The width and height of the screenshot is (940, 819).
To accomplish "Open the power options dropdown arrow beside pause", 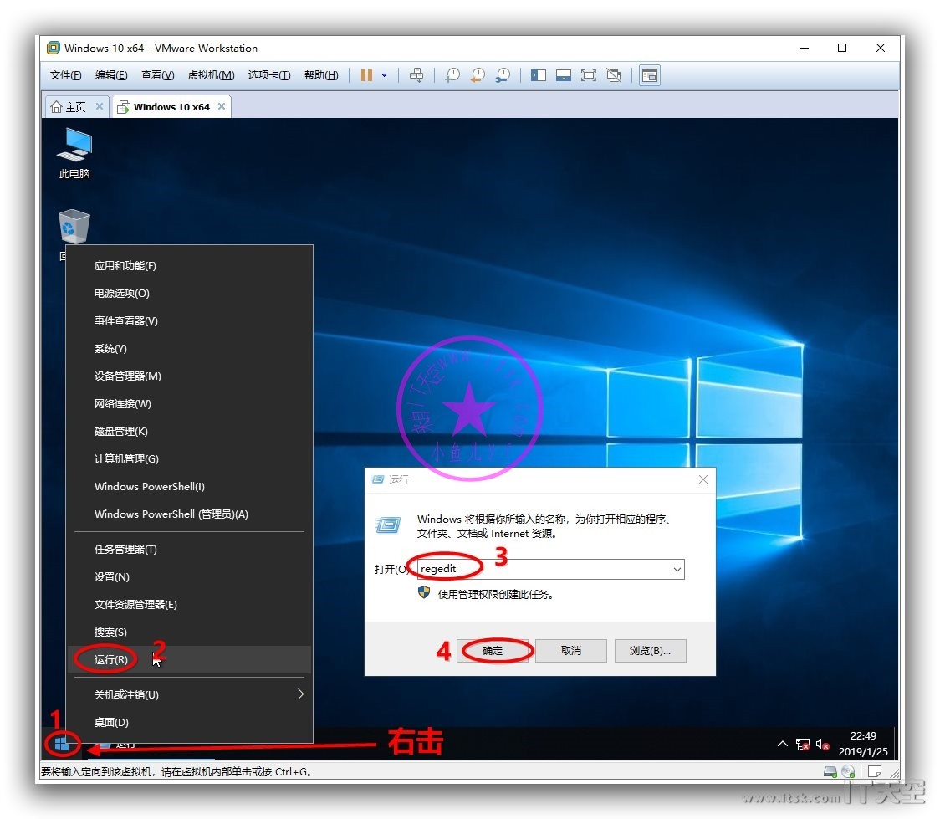I will tap(384, 75).
